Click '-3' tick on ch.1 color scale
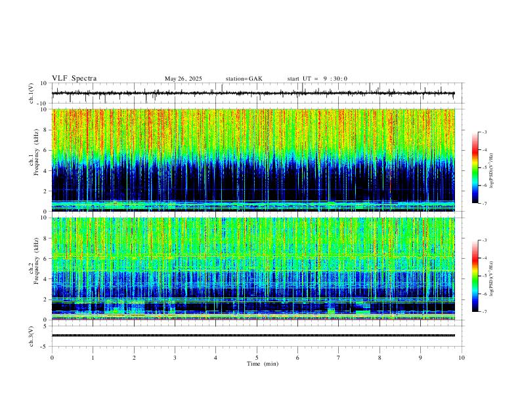 pyautogui.click(x=485, y=132)
